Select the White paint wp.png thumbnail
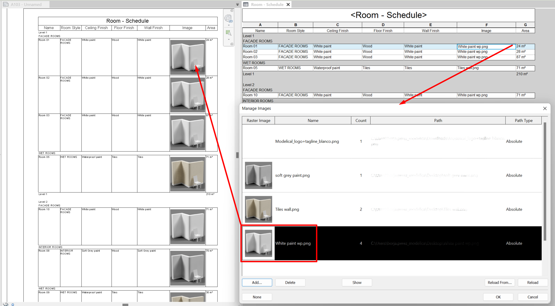Image resolution: width=555 pixels, height=306 pixels. [x=258, y=243]
